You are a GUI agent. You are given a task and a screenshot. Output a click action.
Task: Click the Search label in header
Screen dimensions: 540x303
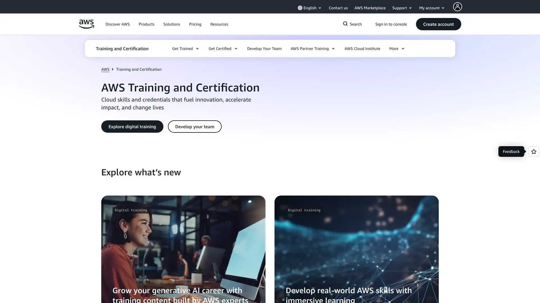[356, 24]
